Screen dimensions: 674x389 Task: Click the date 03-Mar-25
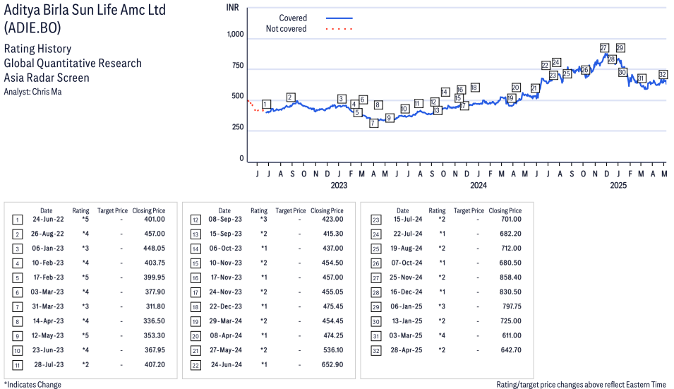pyautogui.click(x=406, y=336)
